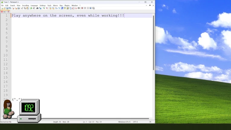Click the vertical scrollbar in the editor
Image resolution: width=231 pixels, height=130 pixels.
154,43
